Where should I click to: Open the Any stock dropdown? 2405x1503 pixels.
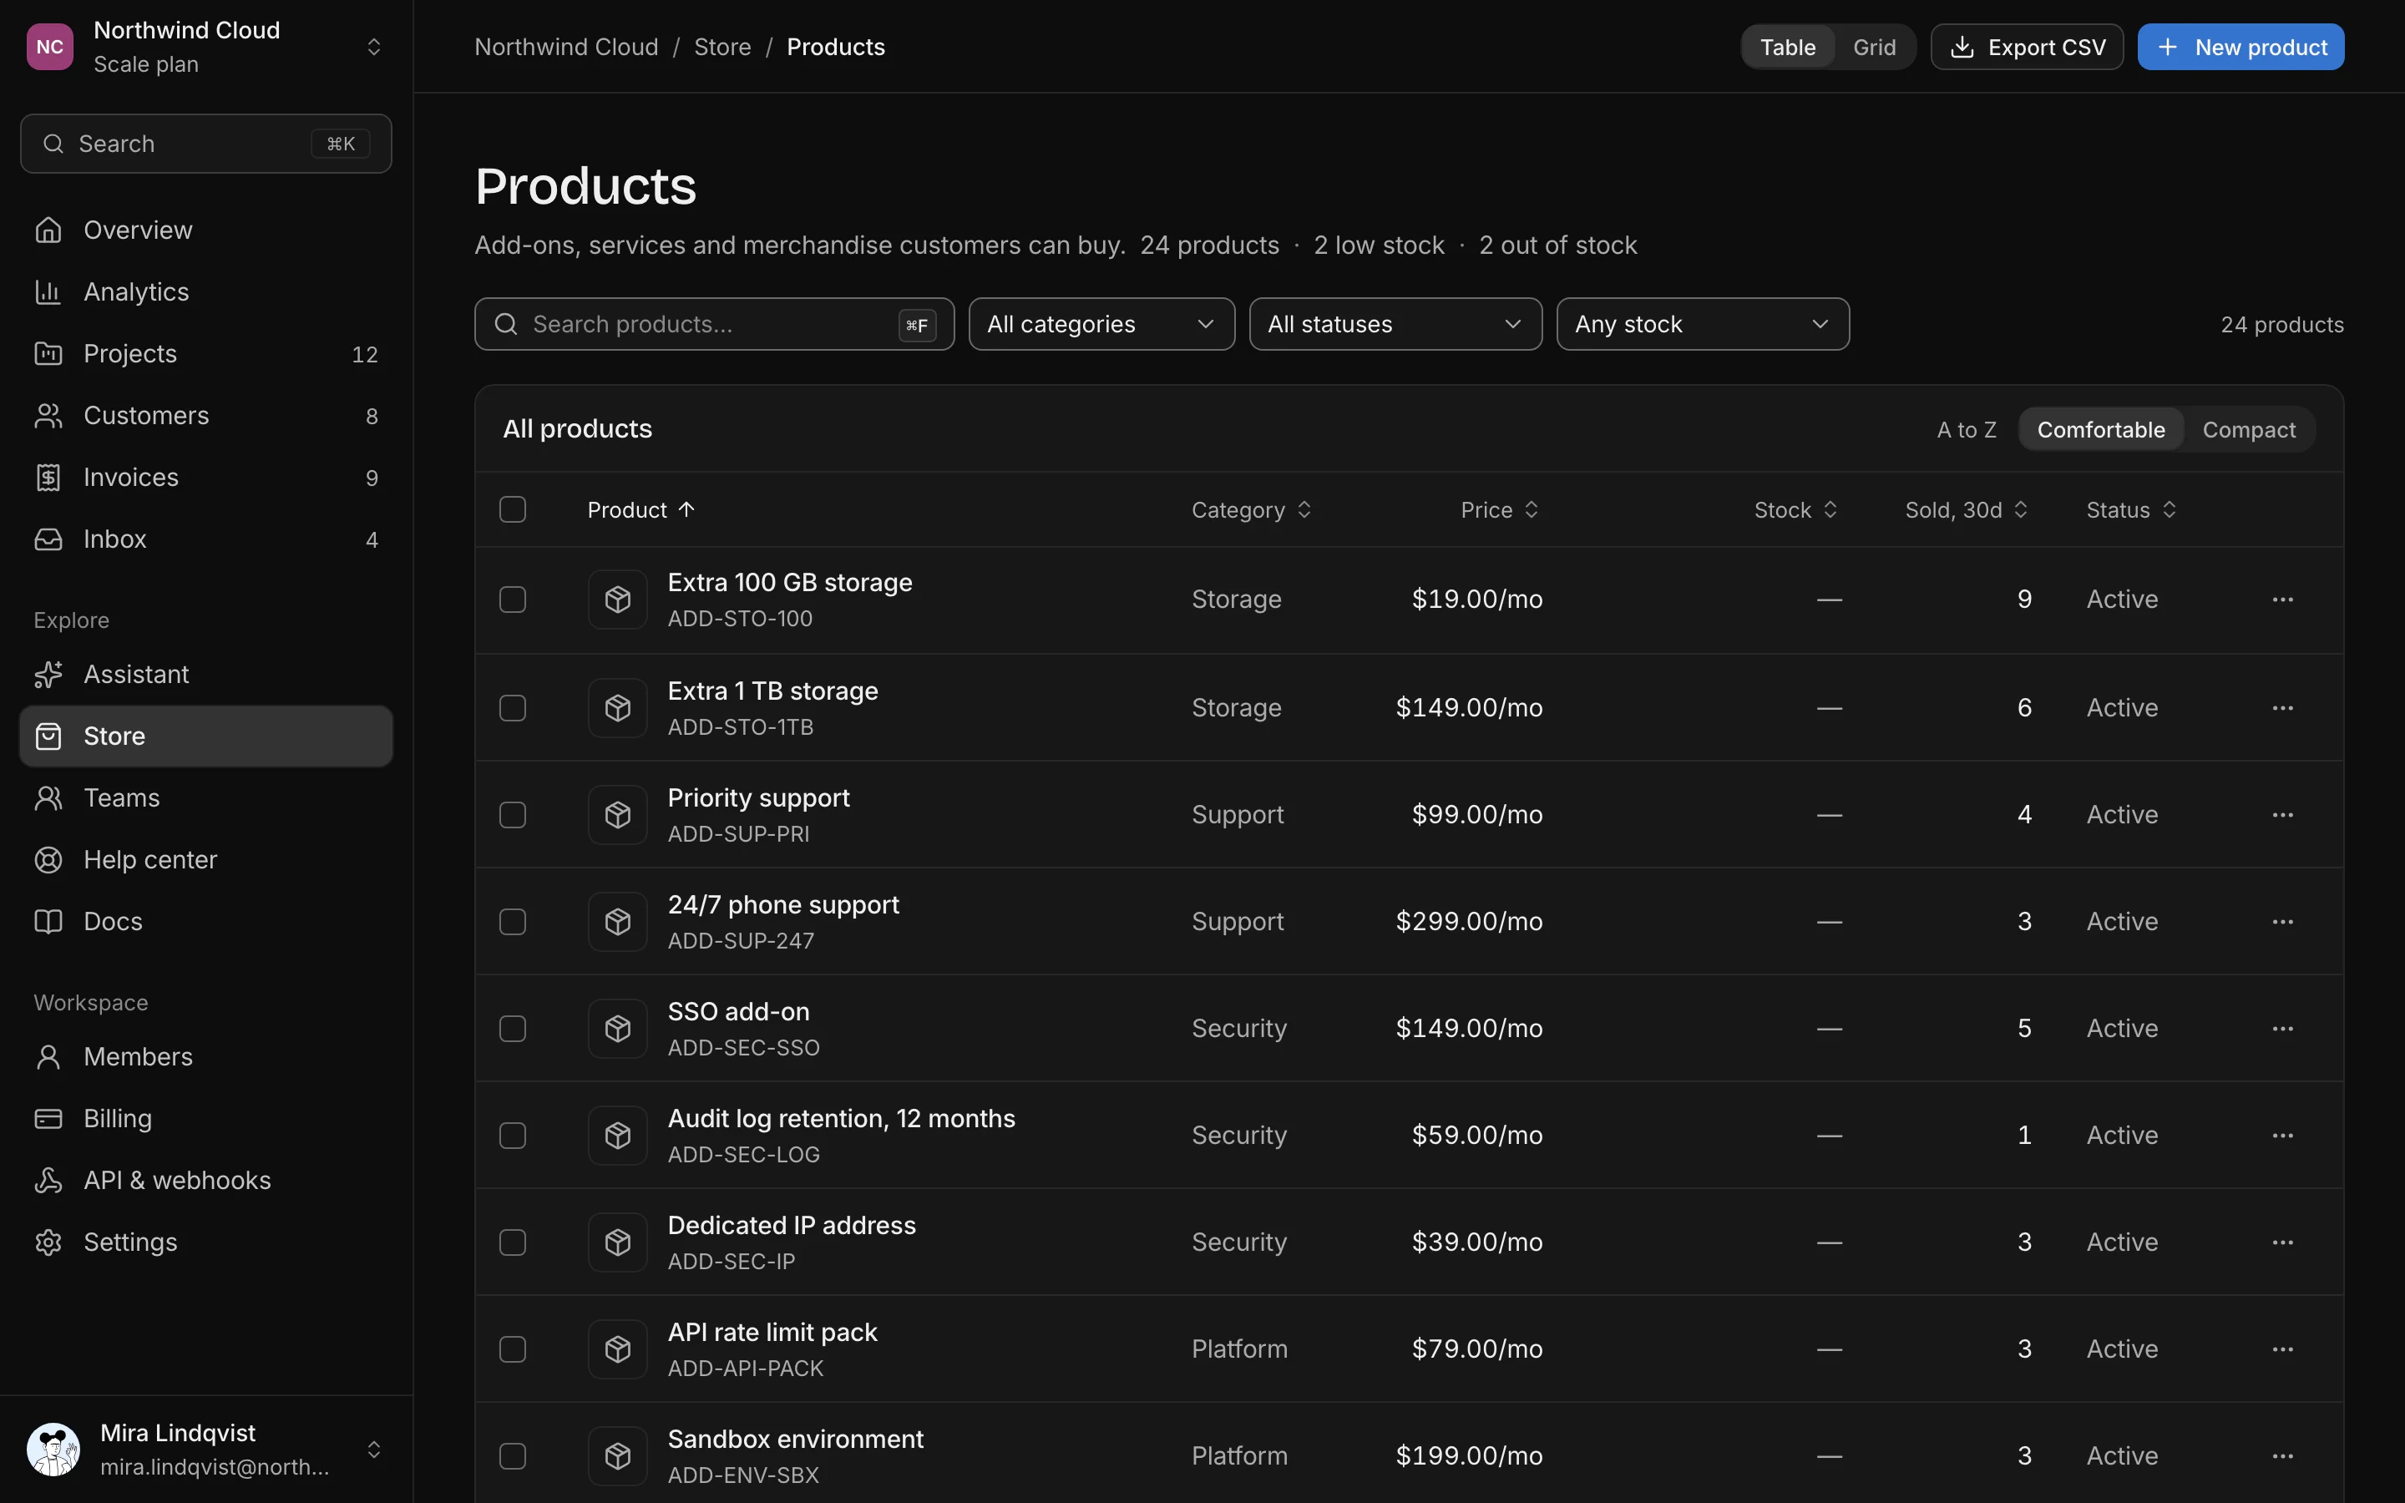coord(1703,324)
